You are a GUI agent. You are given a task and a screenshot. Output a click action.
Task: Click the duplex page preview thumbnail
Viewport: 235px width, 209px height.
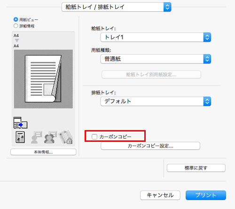[43, 79]
